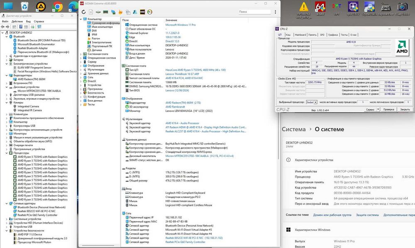Open AIDA64 OSD panel toolbar icon
The image size is (415, 248).
142,12
